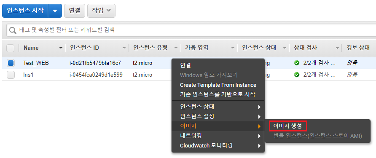Click the arrow next to CloudWatch 모니터링
The width and height of the screenshot is (376, 158).
[259, 146]
